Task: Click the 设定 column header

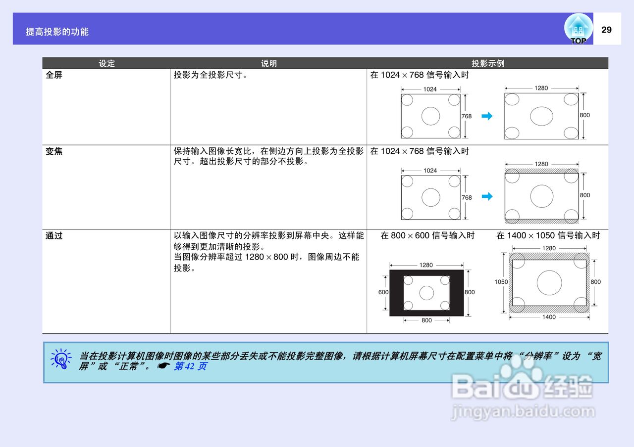Action: 106,63
